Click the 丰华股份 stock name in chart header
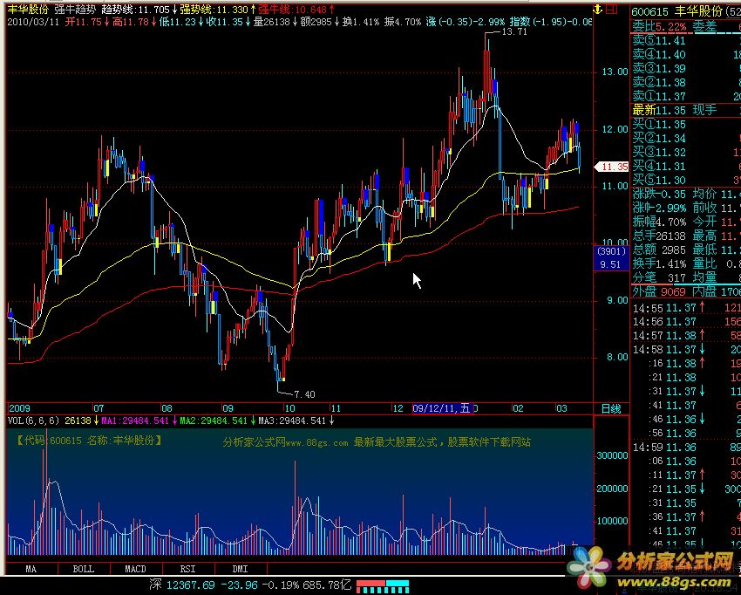Viewport: 741px width, 595px height. 29,9
